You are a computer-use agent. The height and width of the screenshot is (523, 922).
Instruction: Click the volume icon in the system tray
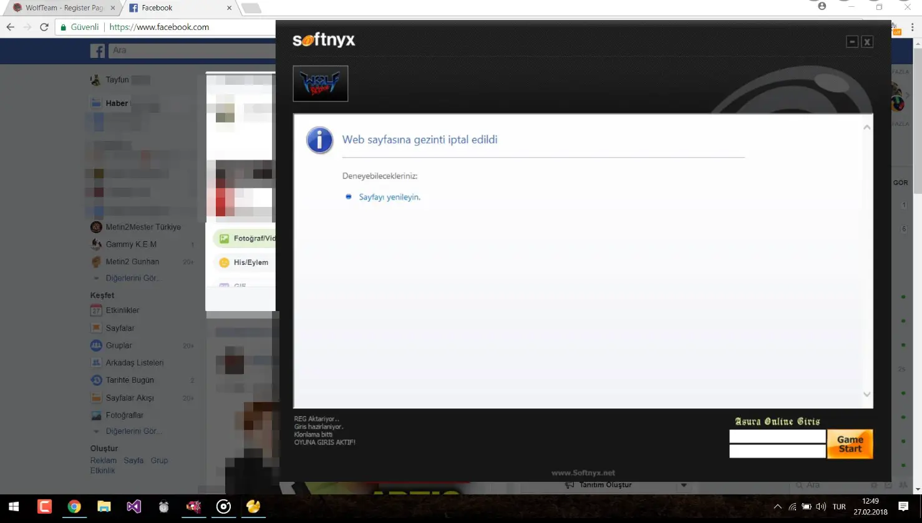click(821, 507)
